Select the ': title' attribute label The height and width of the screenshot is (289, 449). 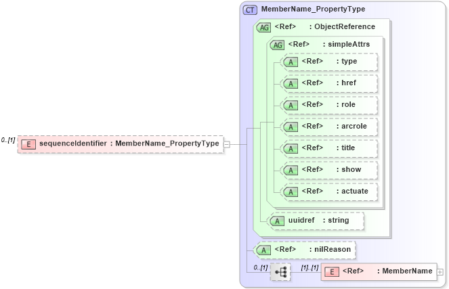pyautogui.click(x=345, y=148)
